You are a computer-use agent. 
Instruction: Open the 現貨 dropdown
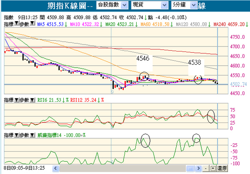150,5
